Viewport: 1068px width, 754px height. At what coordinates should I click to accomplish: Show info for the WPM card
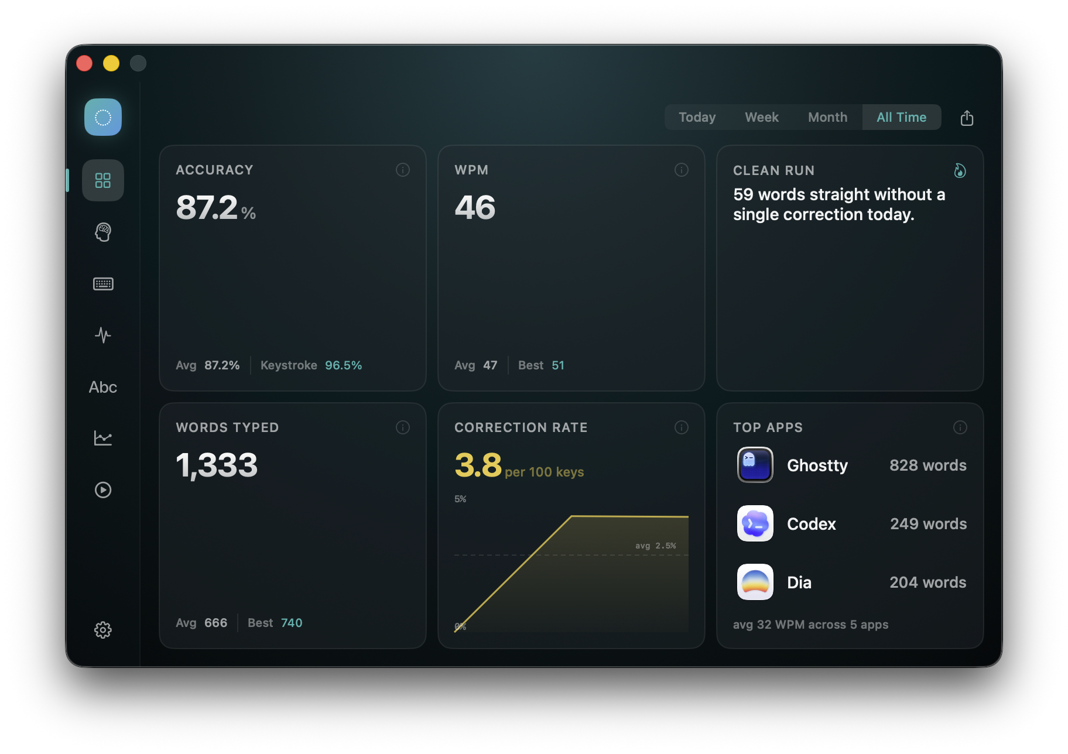tap(681, 170)
